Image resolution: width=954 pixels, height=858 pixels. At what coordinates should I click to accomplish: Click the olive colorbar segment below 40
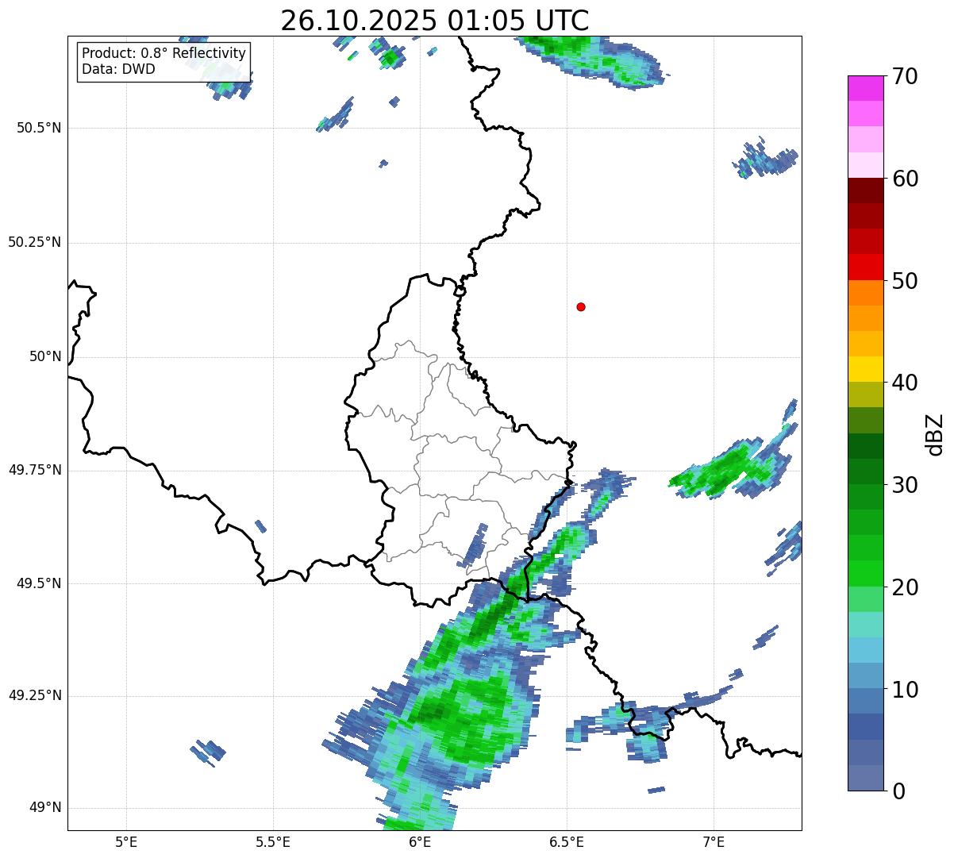(866, 394)
